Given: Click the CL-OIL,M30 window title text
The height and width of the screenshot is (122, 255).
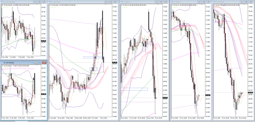Looking at the screenshot, I should click(220, 2).
